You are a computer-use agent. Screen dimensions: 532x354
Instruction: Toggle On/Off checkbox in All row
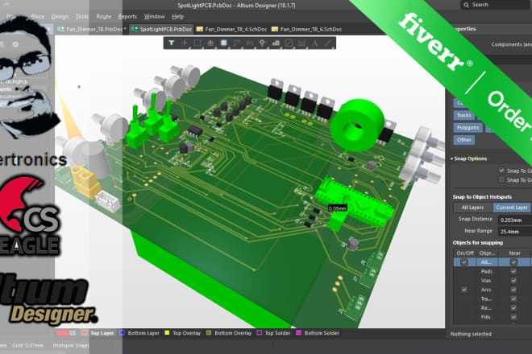(x=463, y=261)
